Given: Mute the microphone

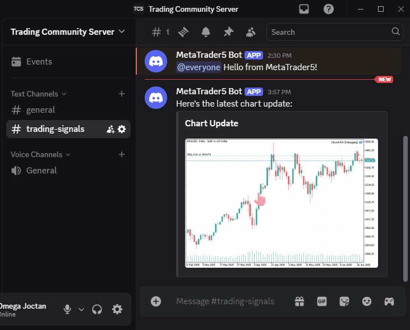Looking at the screenshot, I should click(x=67, y=309).
